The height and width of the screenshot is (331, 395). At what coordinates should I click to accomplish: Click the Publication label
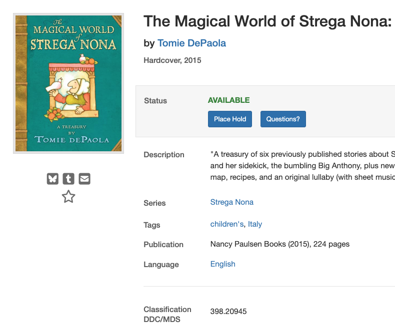tap(163, 245)
